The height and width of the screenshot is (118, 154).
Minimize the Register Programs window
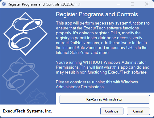[119, 4]
